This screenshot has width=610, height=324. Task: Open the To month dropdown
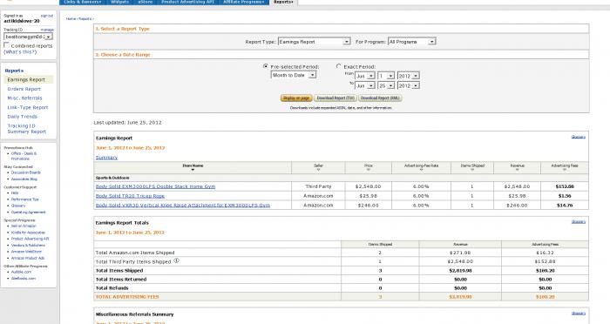click(x=364, y=85)
